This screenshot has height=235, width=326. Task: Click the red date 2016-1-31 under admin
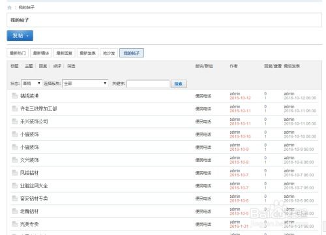[x=239, y=227]
